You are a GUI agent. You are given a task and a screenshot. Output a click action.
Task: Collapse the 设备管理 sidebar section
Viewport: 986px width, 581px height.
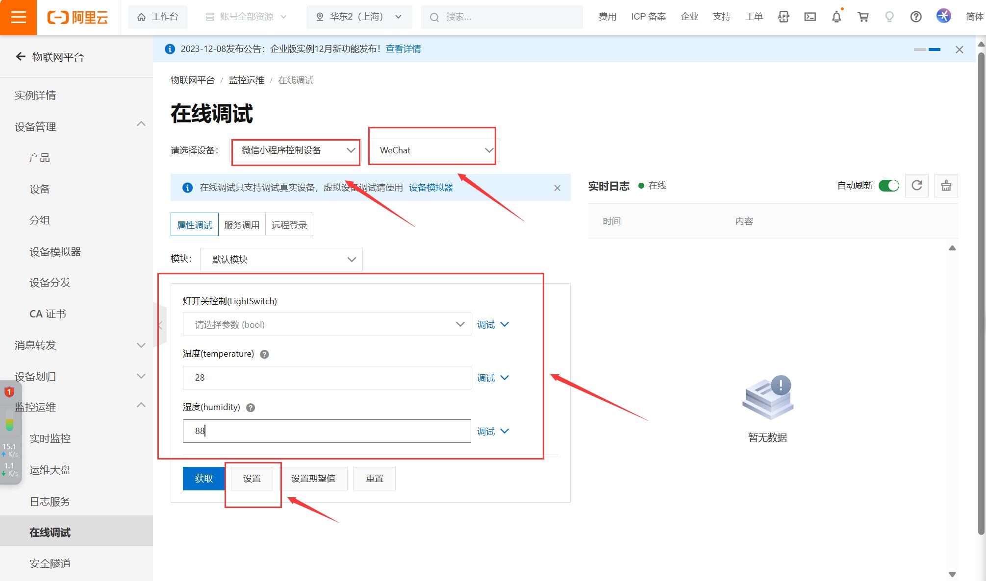point(141,124)
